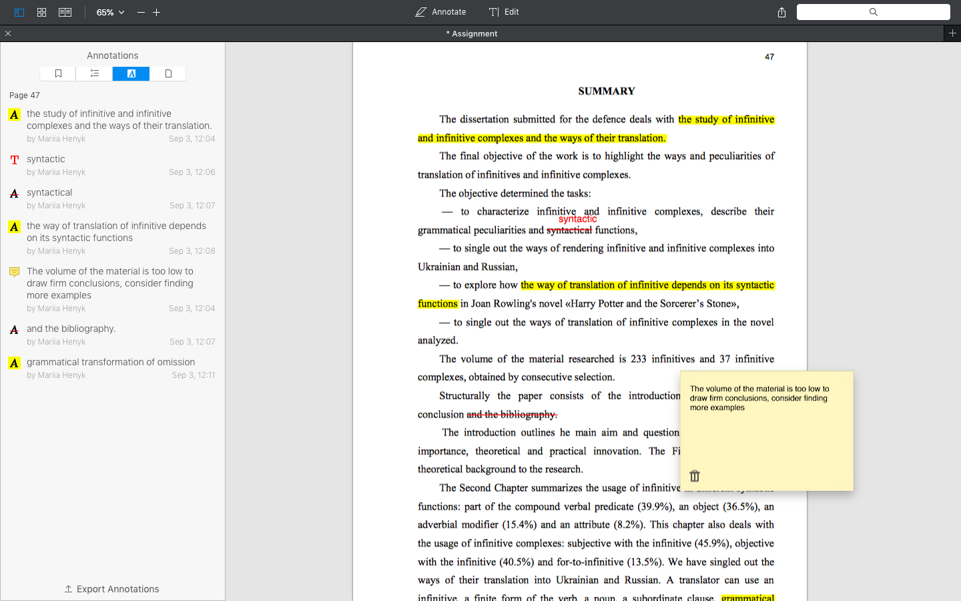Toggle the sidebar view icon
The image size is (961, 601).
(x=19, y=12)
